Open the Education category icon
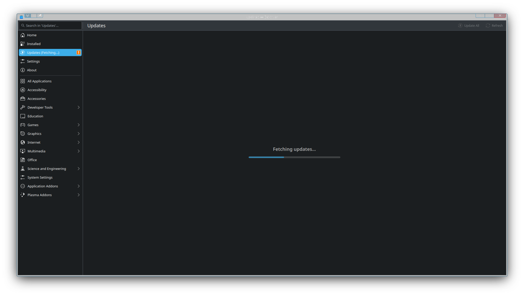Image resolution: width=524 pixels, height=296 pixels. coord(23,116)
